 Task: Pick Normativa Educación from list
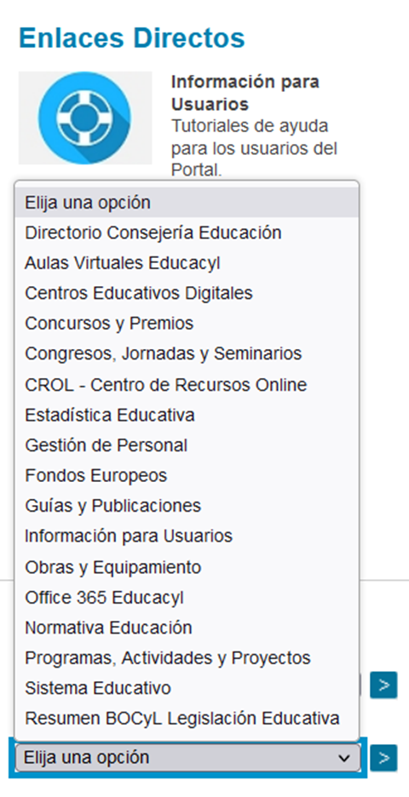(x=187, y=628)
